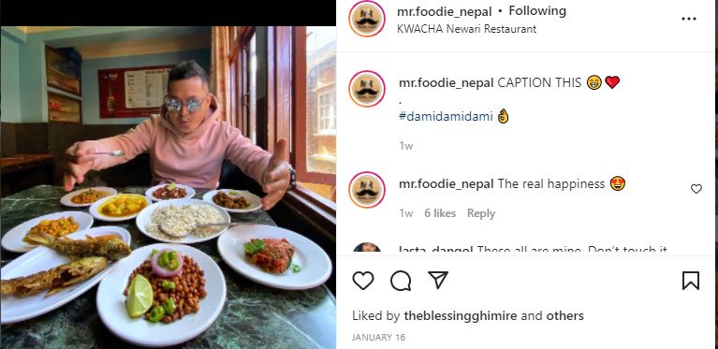Open the #damidamidami hashtag
This screenshot has width=718, height=349.
click(x=446, y=116)
